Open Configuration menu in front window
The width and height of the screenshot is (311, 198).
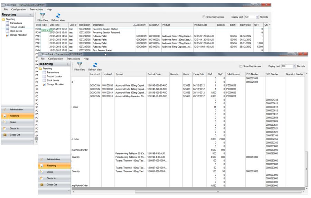[x=56, y=59]
